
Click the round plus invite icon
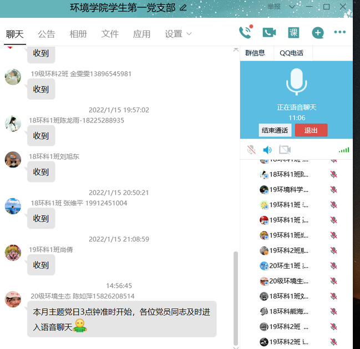[317, 33]
